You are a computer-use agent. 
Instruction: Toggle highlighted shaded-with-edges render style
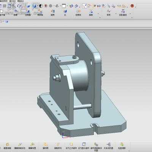[35, 6]
